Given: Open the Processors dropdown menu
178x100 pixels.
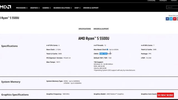Looking at the screenshot, I should pos(22,8).
